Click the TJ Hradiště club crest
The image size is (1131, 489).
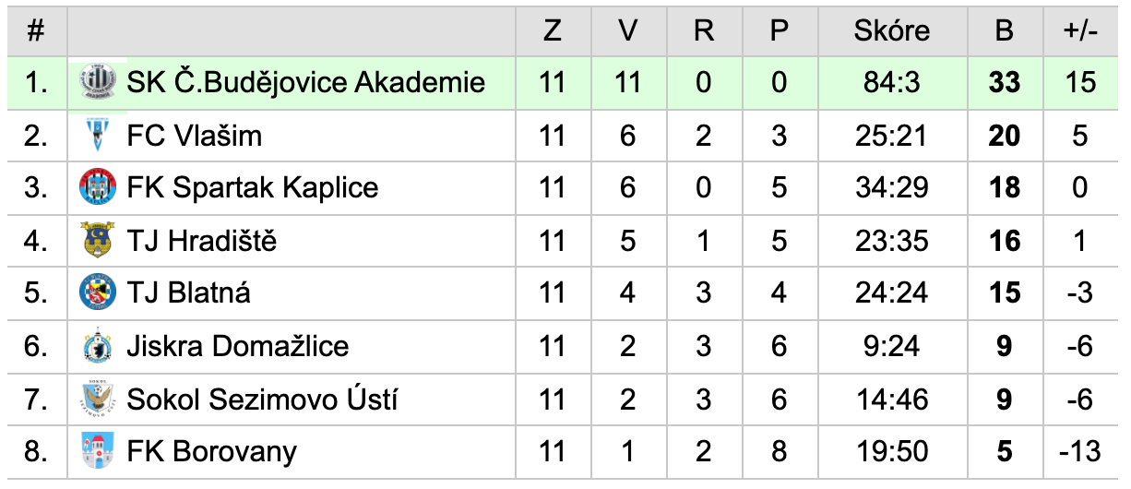click(x=97, y=241)
